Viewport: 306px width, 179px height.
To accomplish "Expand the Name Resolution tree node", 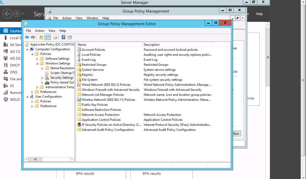I will [x=42, y=68].
